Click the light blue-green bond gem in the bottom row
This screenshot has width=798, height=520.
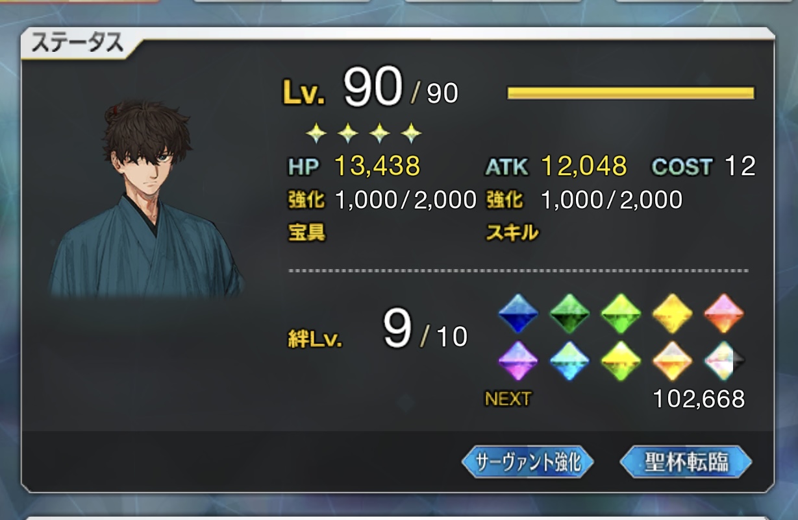point(569,360)
